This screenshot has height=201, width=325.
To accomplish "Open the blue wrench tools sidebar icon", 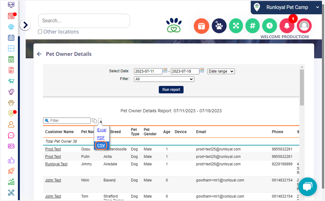I will coord(11,193).
